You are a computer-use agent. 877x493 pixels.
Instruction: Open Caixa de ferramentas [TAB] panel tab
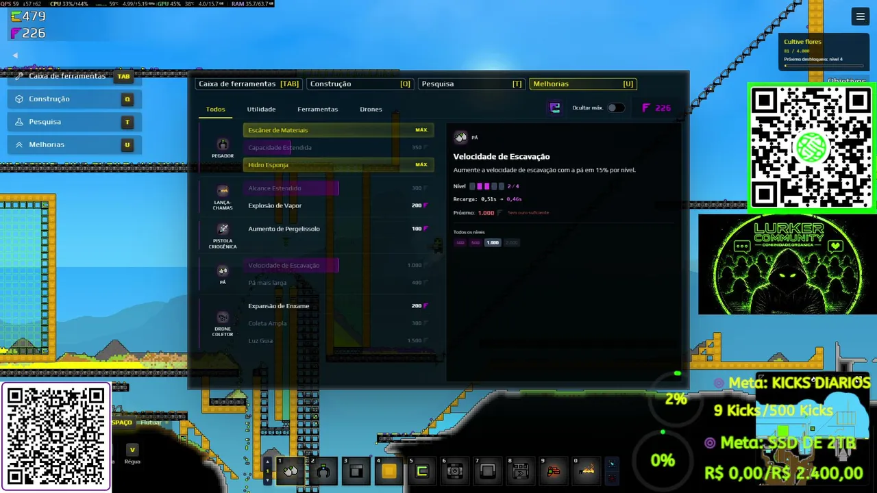tap(249, 84)
